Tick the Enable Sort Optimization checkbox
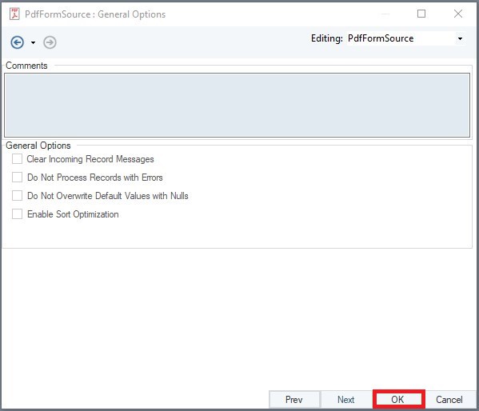The width and height of the screenshot is (479, 411). (17, 214)
